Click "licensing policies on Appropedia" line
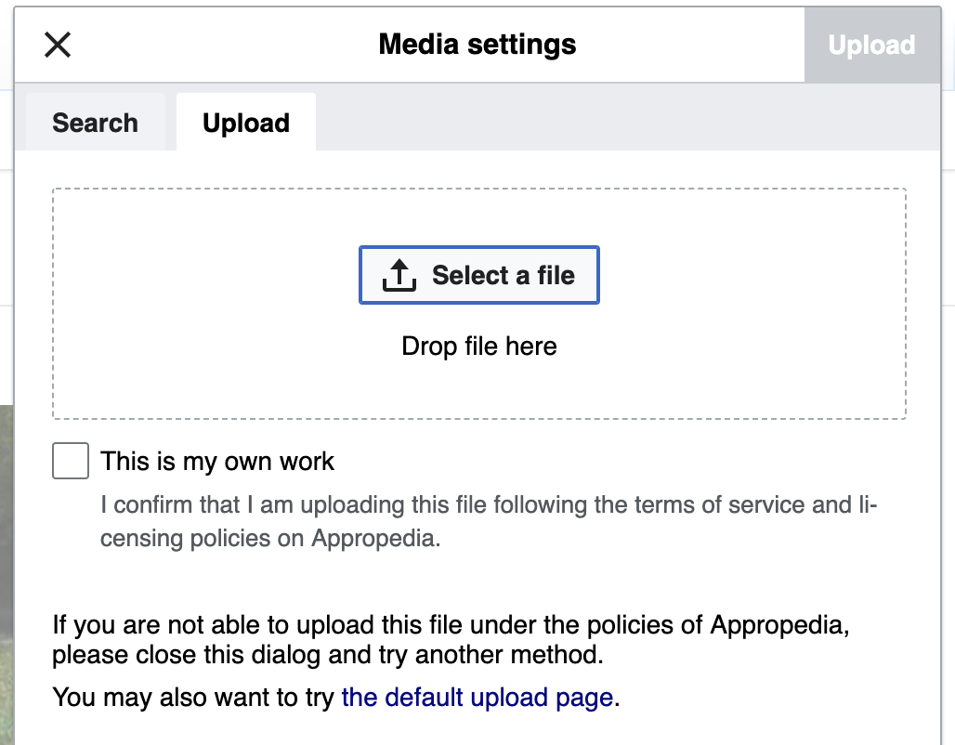Viewport: 955px width, 745px height. coord(269,539)
